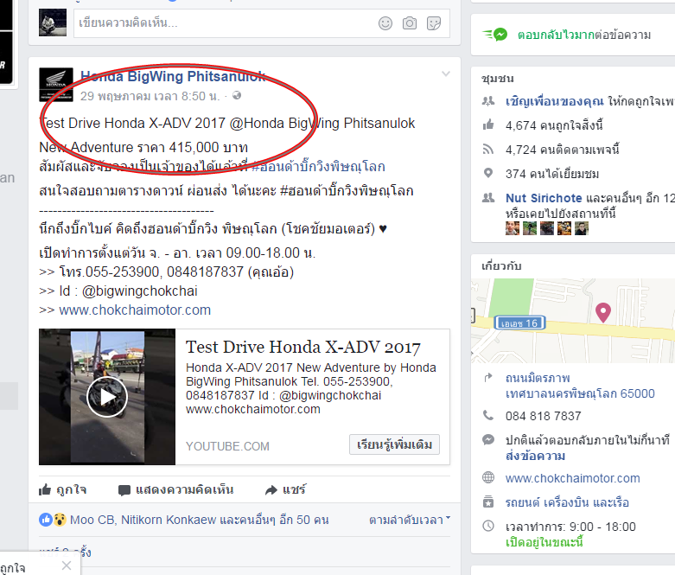Click the clock icon beside opening hours

tap(488, 526)
